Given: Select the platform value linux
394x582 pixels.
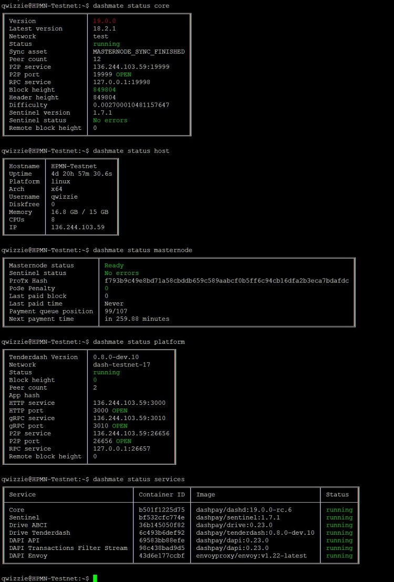Looking at the screenshot, I should [60, 181].
